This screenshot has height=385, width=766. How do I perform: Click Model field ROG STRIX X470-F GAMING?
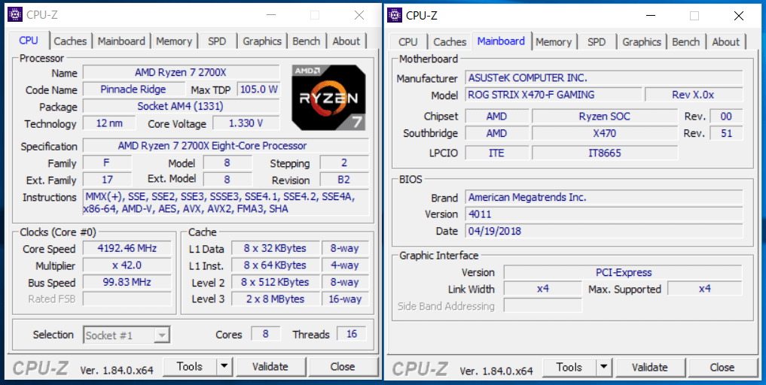[x=554, y=95]
